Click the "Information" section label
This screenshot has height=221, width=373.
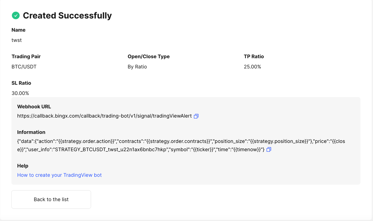coord(31,132)
